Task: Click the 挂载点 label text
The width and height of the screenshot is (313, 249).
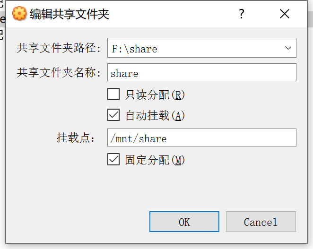Action: (x=76, y=138)
